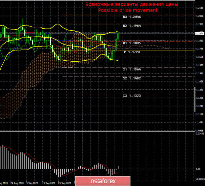Click the P 1.1723 pivot label
The width and height of the screenshot is (205, 186).
pos(132,52)
